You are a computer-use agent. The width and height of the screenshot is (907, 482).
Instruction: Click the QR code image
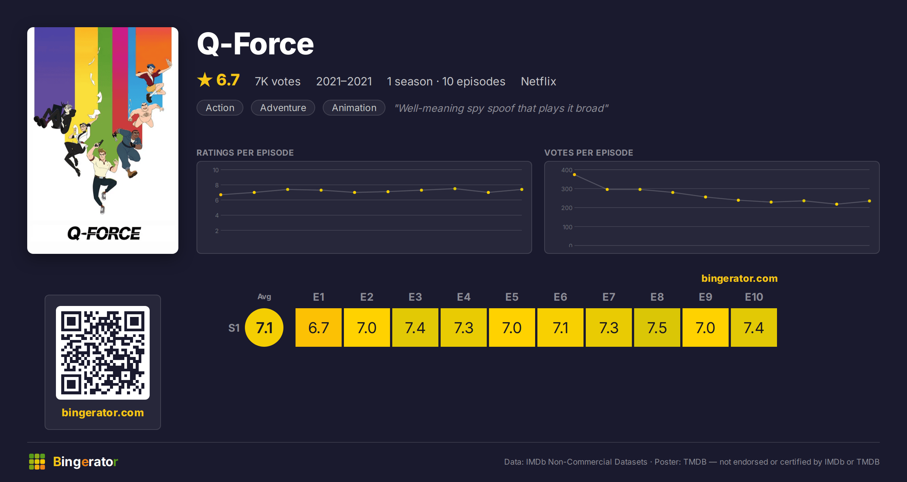(103, 353)
